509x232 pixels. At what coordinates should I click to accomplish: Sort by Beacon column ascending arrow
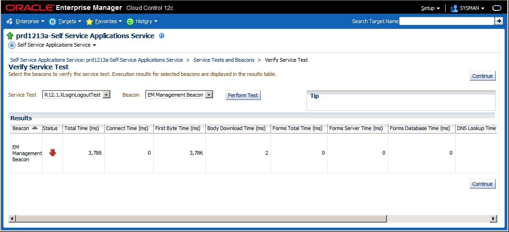[35, 128]
